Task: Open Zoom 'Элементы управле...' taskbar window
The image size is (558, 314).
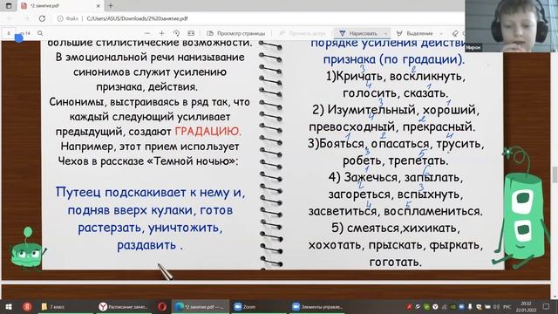Action: tap(316, 306)
